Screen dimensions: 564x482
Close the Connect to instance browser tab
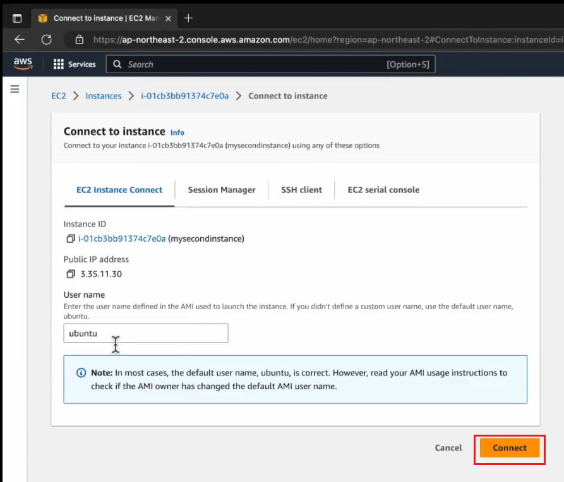pyautogui.click(x=168, y=18)
